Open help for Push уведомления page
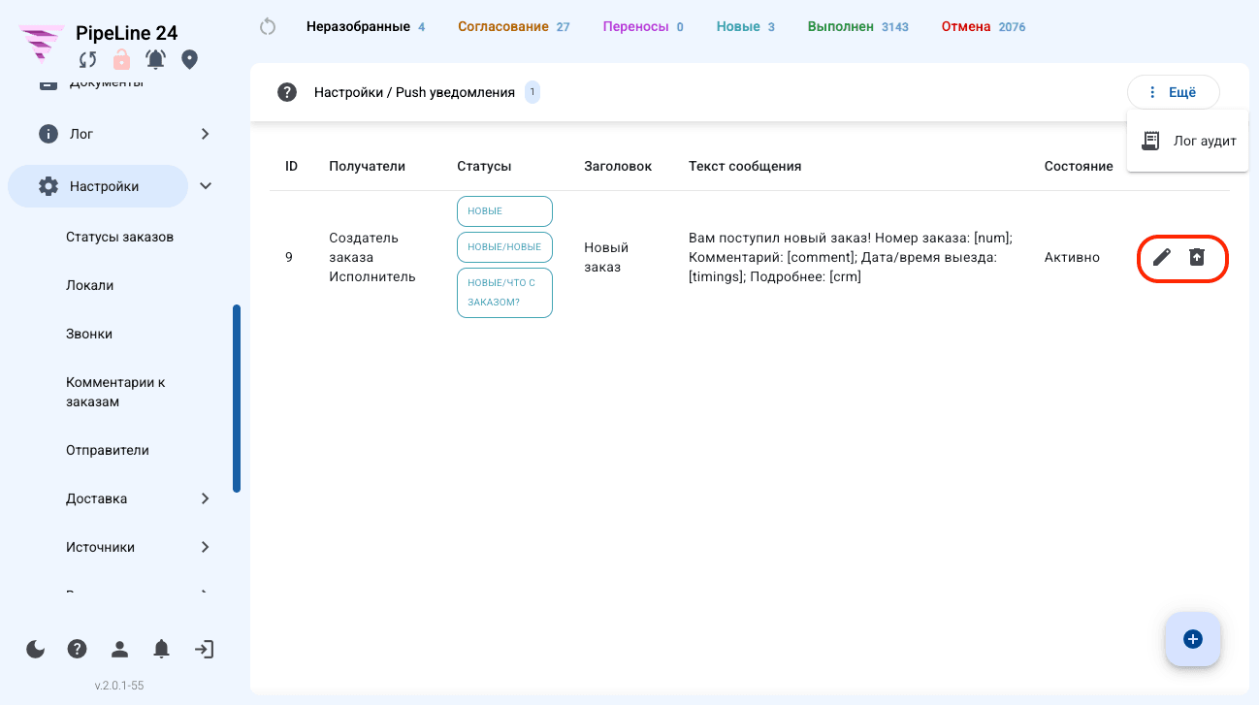Viewport: 1259px width, 705px height. pyautogui.click(x=286, y=92)
